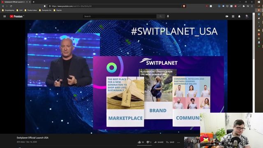Open a new browser tab with plus
Screen dimensions: 263x148
pos(34,2)
